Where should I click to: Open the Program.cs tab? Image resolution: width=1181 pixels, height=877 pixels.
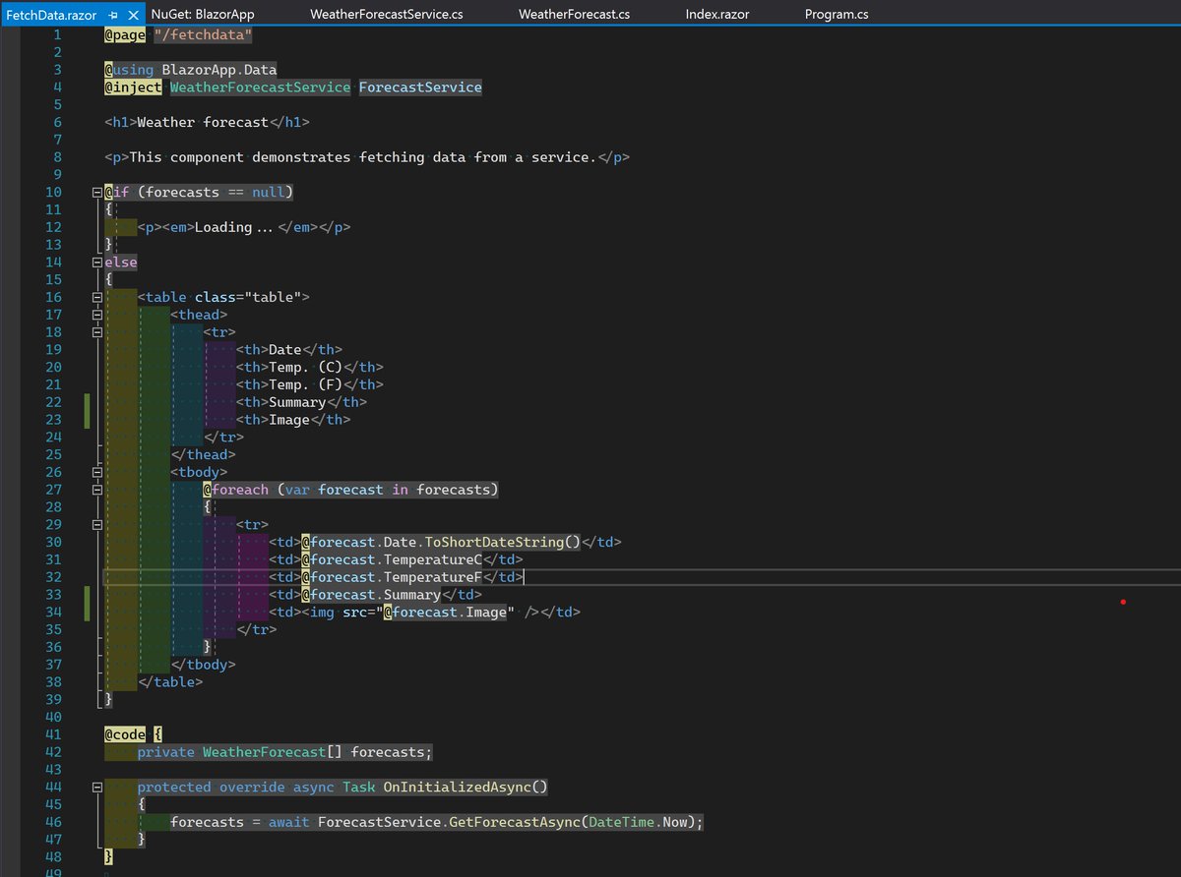(x=837, y=15)
